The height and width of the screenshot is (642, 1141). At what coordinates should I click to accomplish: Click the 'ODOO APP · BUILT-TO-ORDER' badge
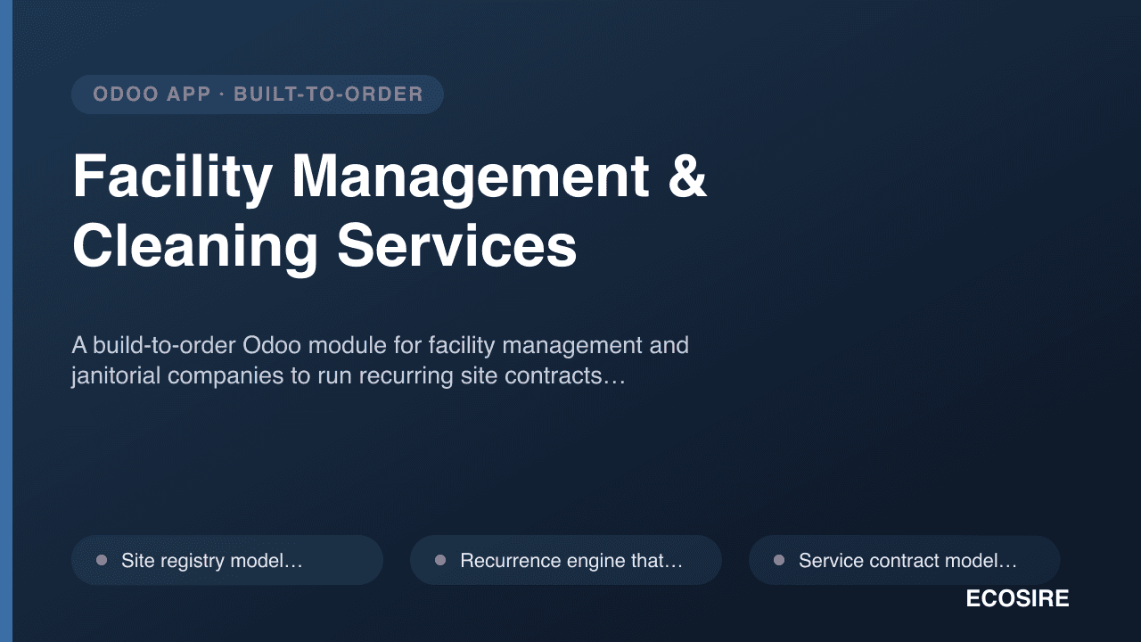coord(258,95)
